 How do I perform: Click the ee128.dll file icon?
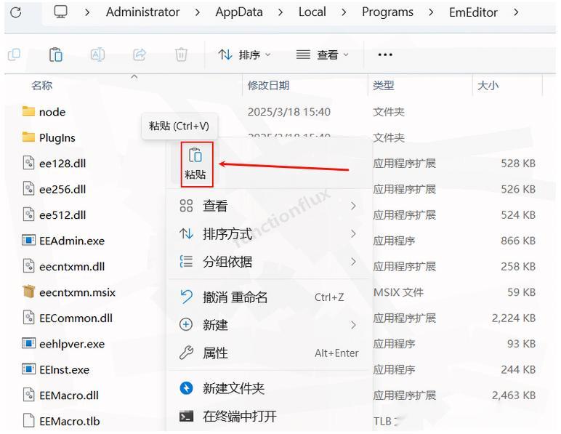click(28, 162)
